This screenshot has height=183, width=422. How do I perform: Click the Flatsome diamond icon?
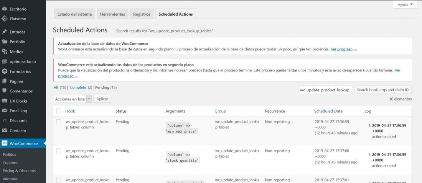click(4, 19)
